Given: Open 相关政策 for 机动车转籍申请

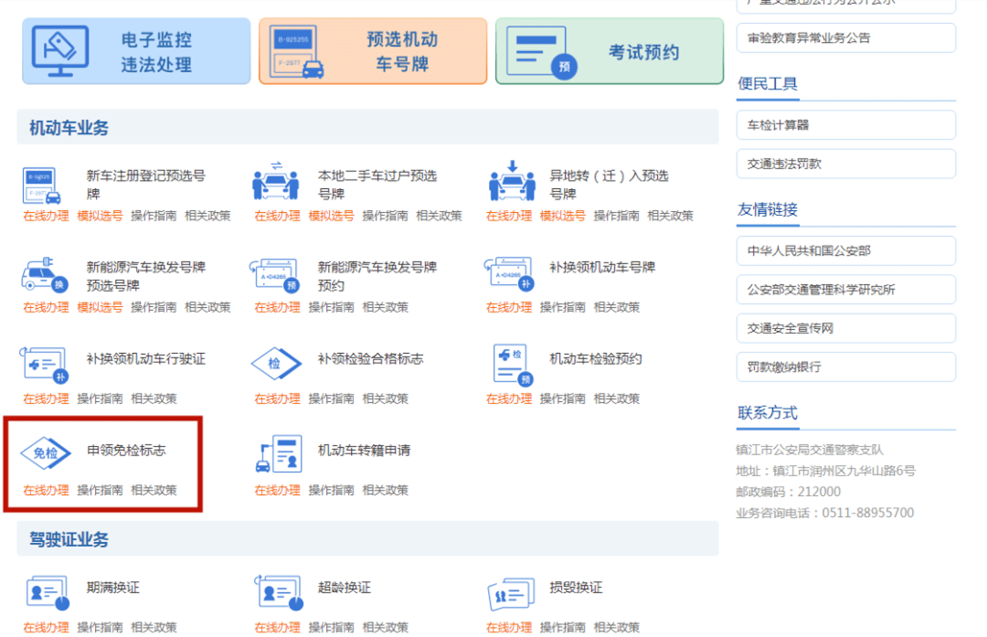Looking at the screenshot, I should pyautogui.click(x=386, y=491).
